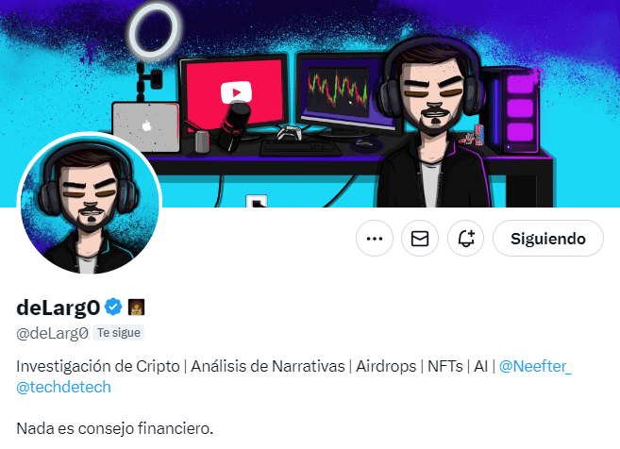Click the Te sigue label
The width and height of the screenshot is (620, 449).
point(119,333)
